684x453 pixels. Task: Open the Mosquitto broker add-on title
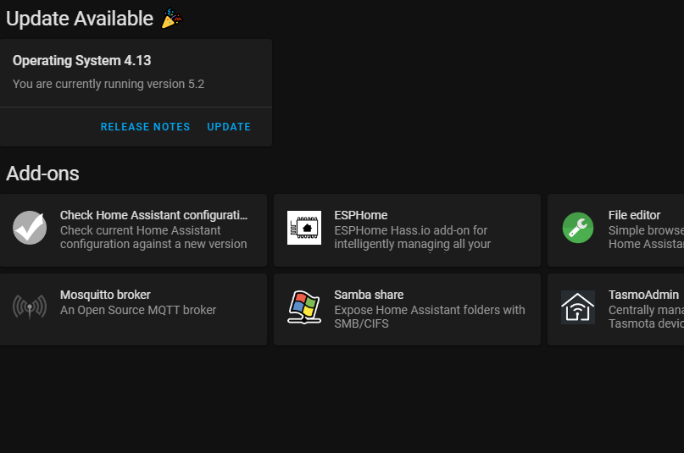[x=105, y=295]
